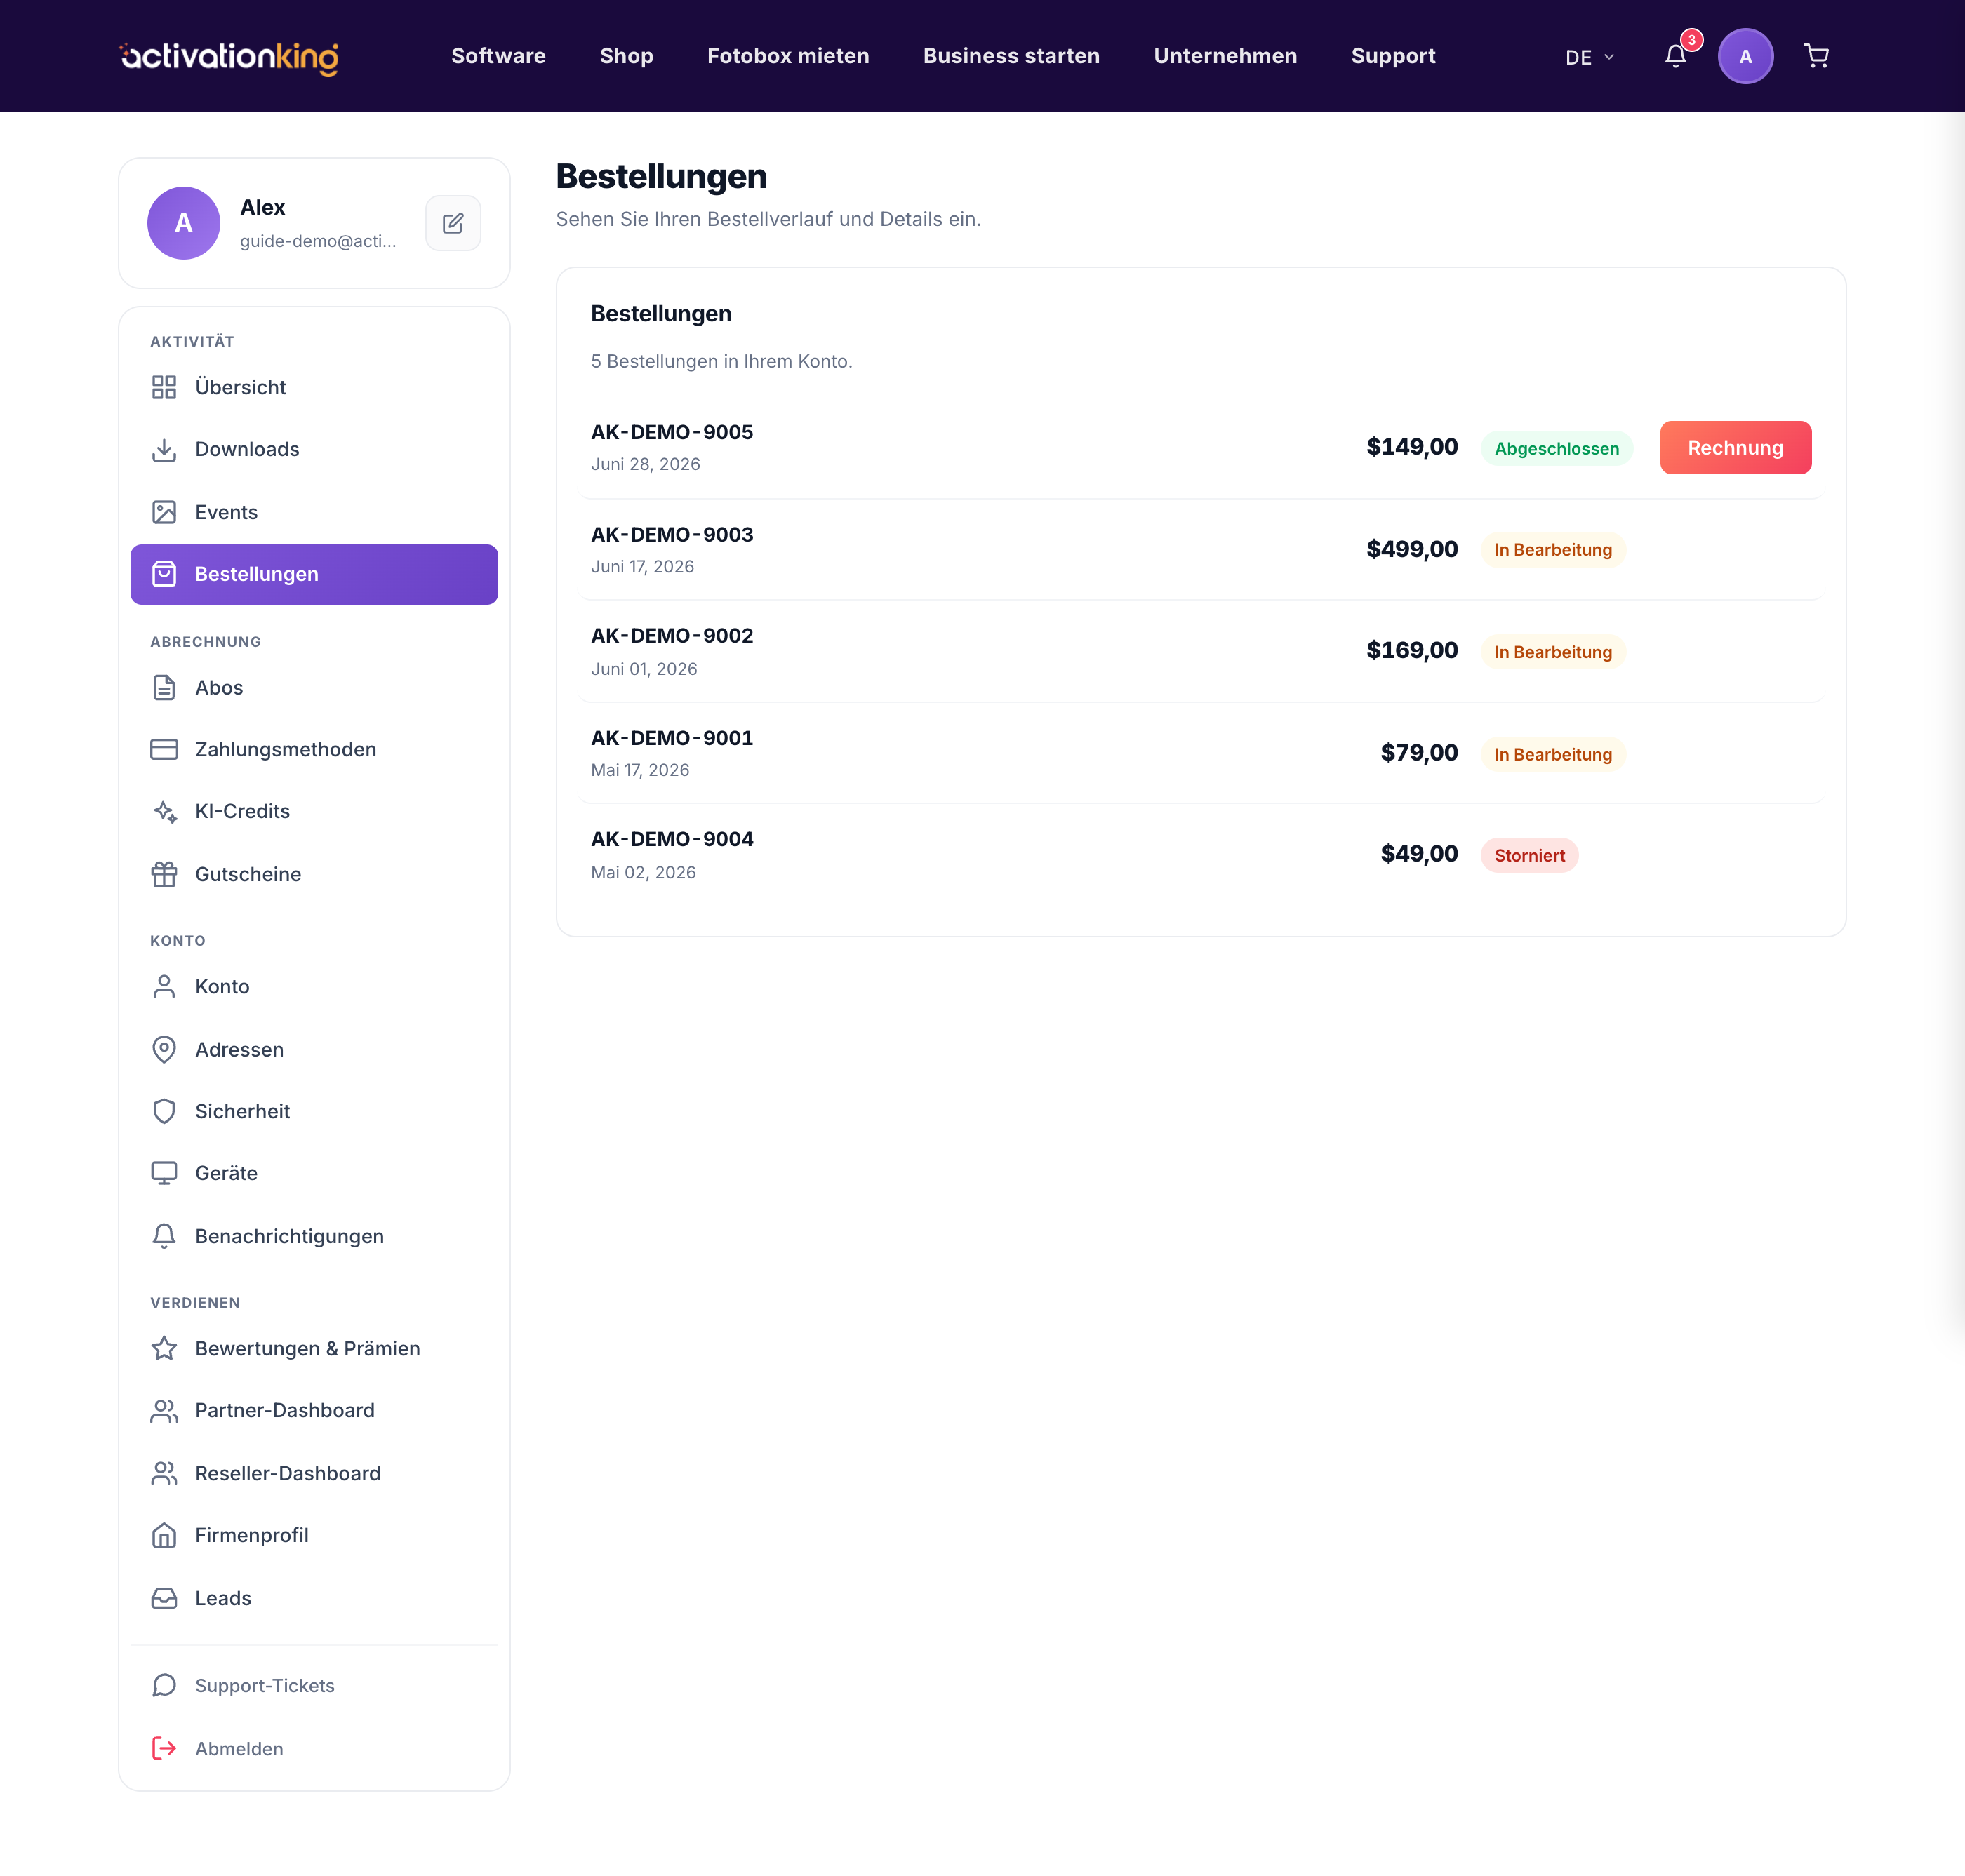Image resolution: width=1965 pixels, height=1876 pixels.
Task: Open Geräte in the sidebar
Action: click(314, 1173)
